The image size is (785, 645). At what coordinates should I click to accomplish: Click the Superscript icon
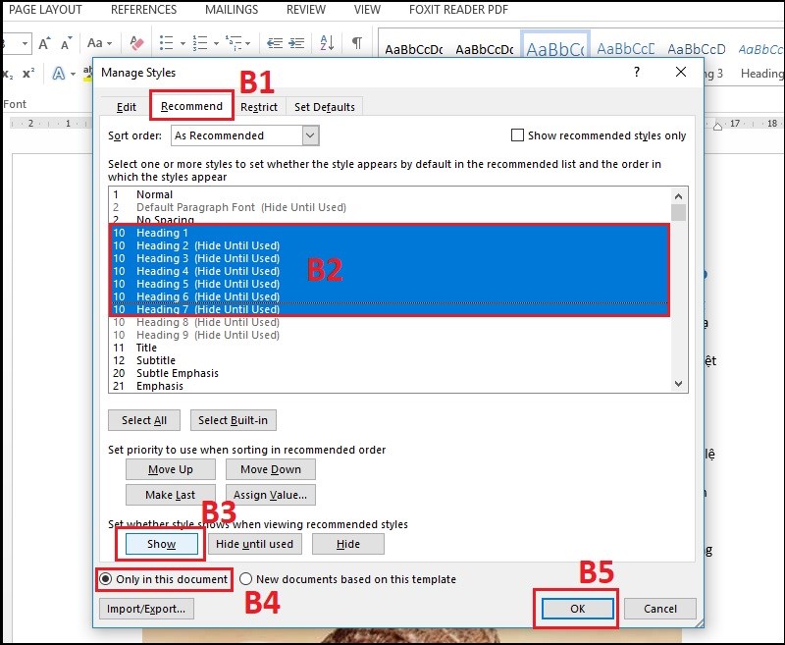pyautogui.click(x=28, y=74)
